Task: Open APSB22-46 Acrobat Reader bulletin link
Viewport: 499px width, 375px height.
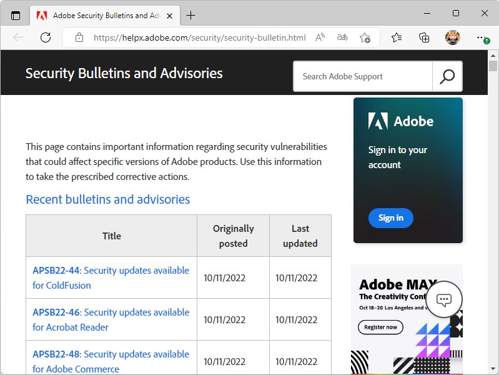Action: point(111,319)
